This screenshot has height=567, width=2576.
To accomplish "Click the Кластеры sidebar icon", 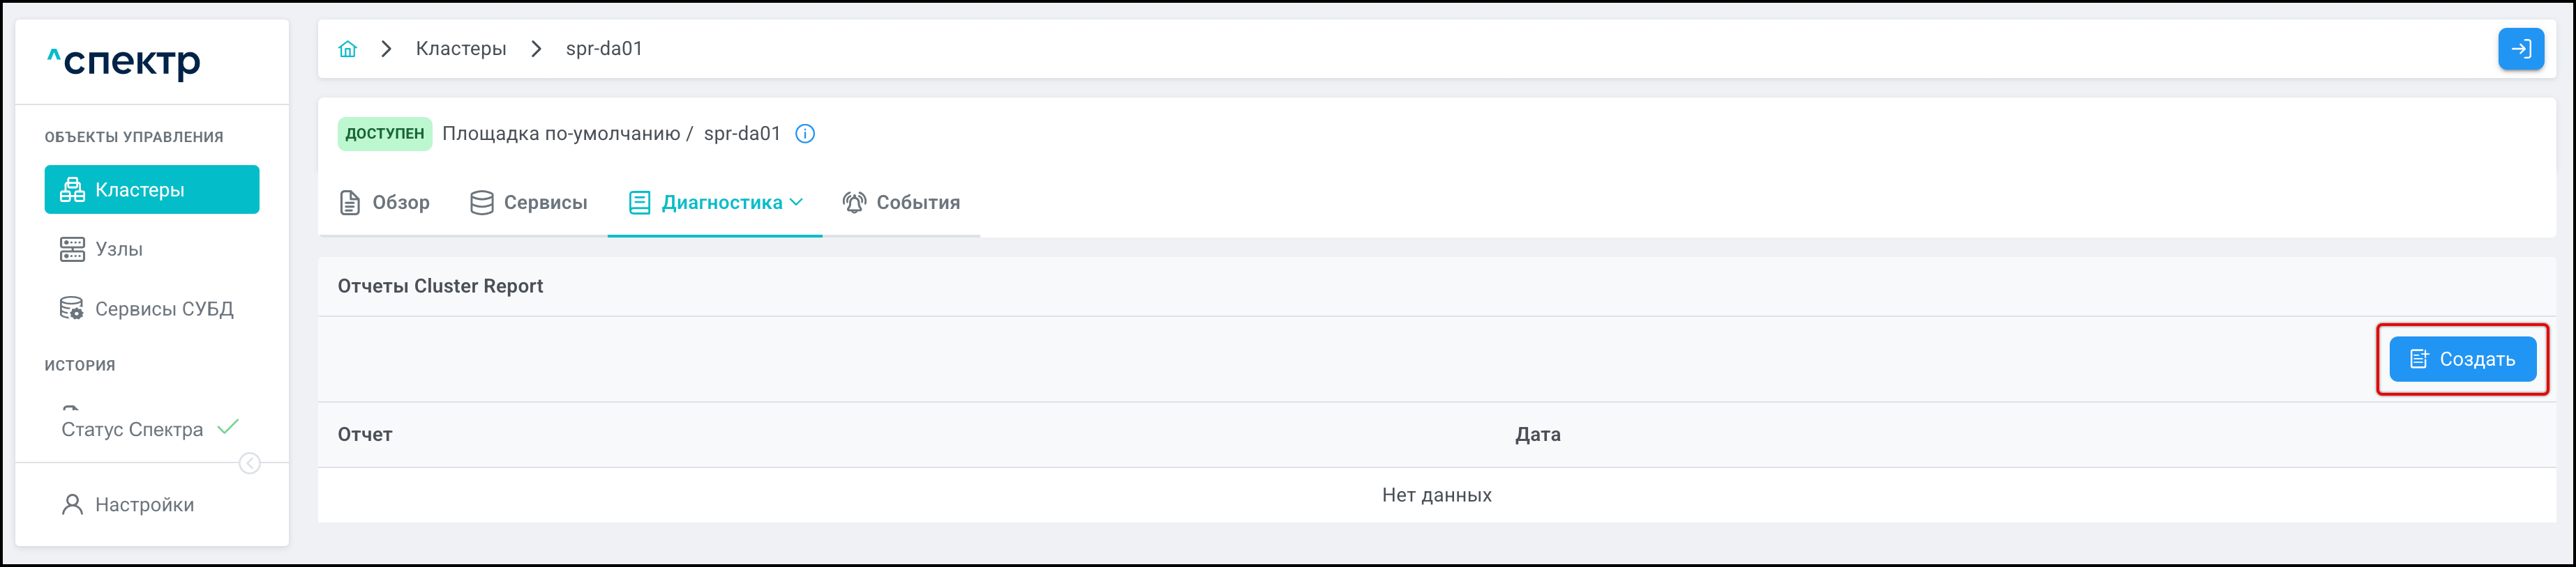I will (72, 189).
